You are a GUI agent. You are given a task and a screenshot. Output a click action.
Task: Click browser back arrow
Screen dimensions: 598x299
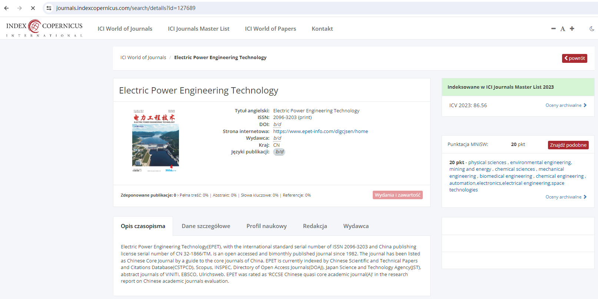click(x=6, y=8)
